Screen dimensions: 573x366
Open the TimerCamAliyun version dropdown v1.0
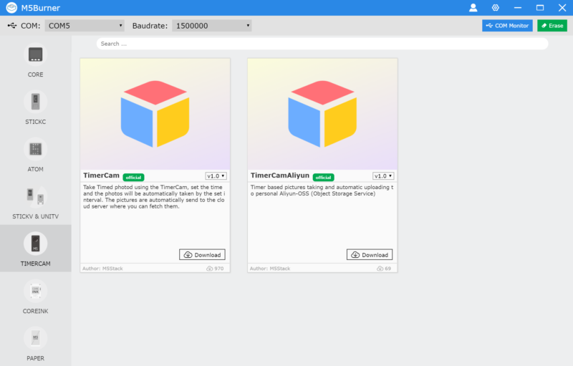point(383,176)
